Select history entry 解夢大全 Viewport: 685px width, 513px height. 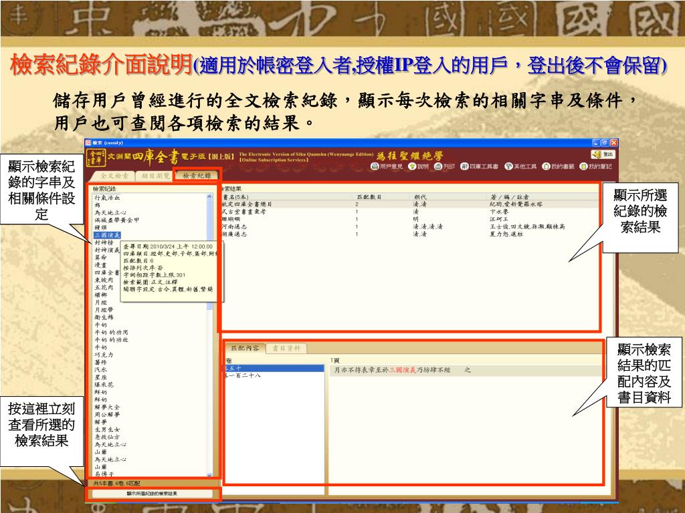[x=107, y=407]
